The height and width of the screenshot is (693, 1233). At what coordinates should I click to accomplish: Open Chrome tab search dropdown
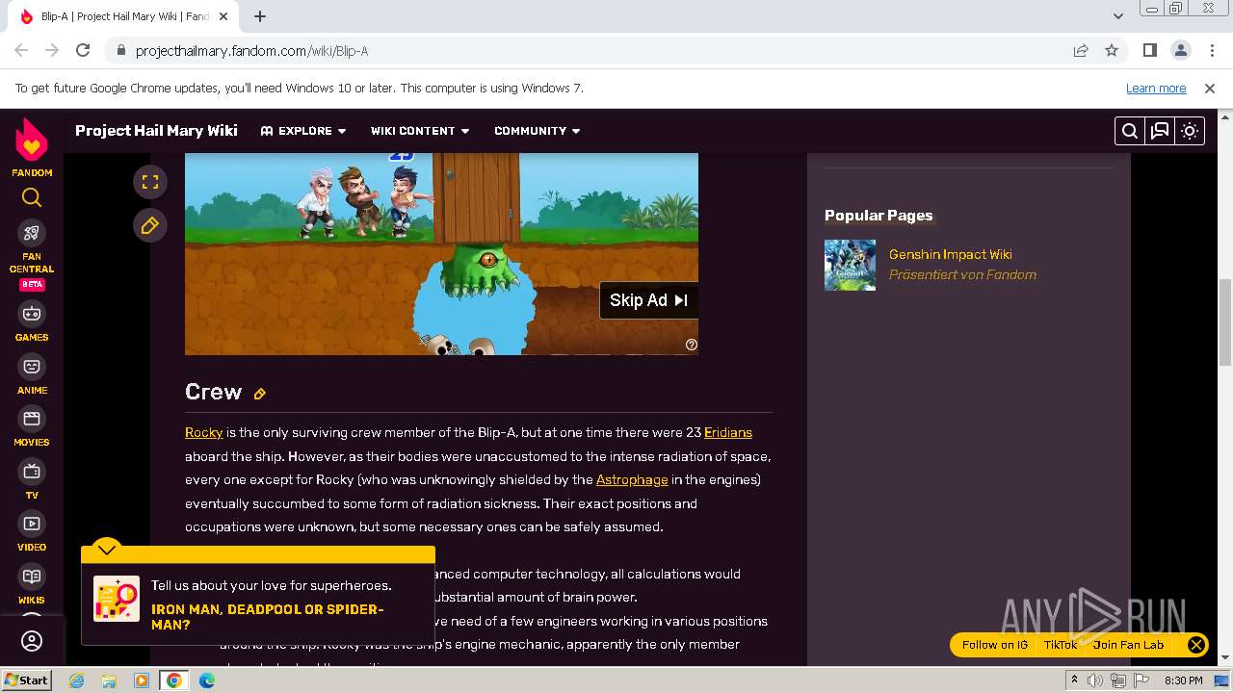(1117, 16)
